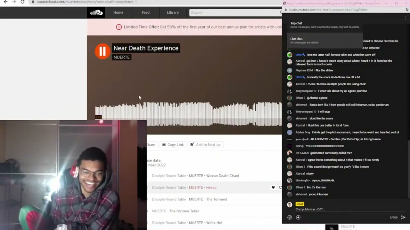Click Near Death Experience title text
This screenshot has height=230, width=410.
[146, 48]
